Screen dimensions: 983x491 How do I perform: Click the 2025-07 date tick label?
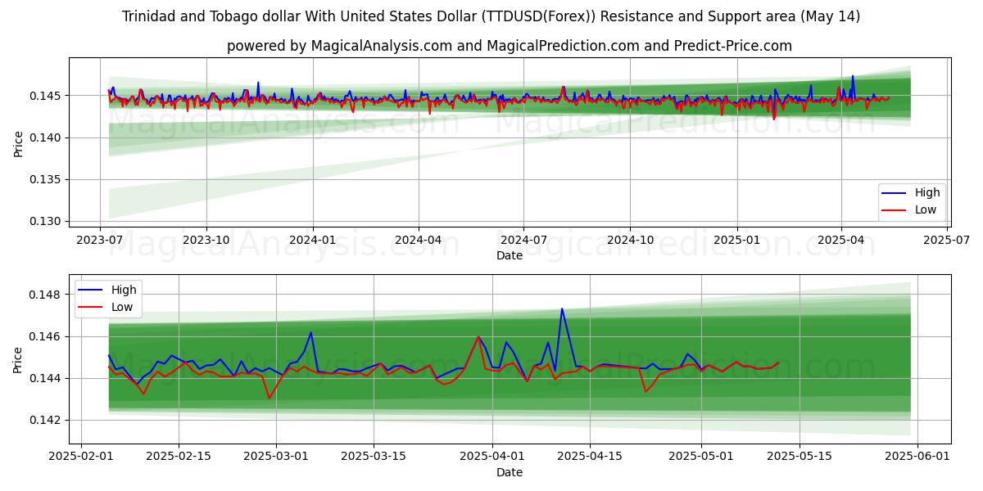tap(947, 240)
